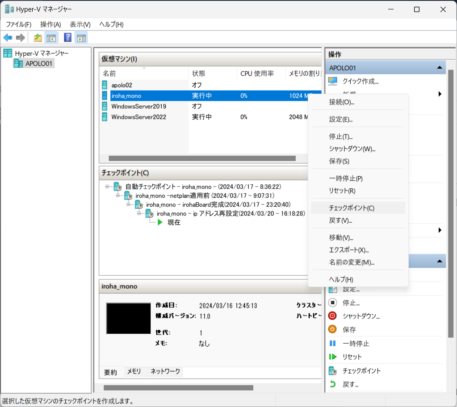Sort by the 状態 column header
Screen dimensions: 457x407
click(x=213, y=73)
